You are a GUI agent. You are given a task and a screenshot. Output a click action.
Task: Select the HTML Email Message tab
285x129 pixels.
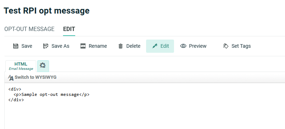click(21, 66)
